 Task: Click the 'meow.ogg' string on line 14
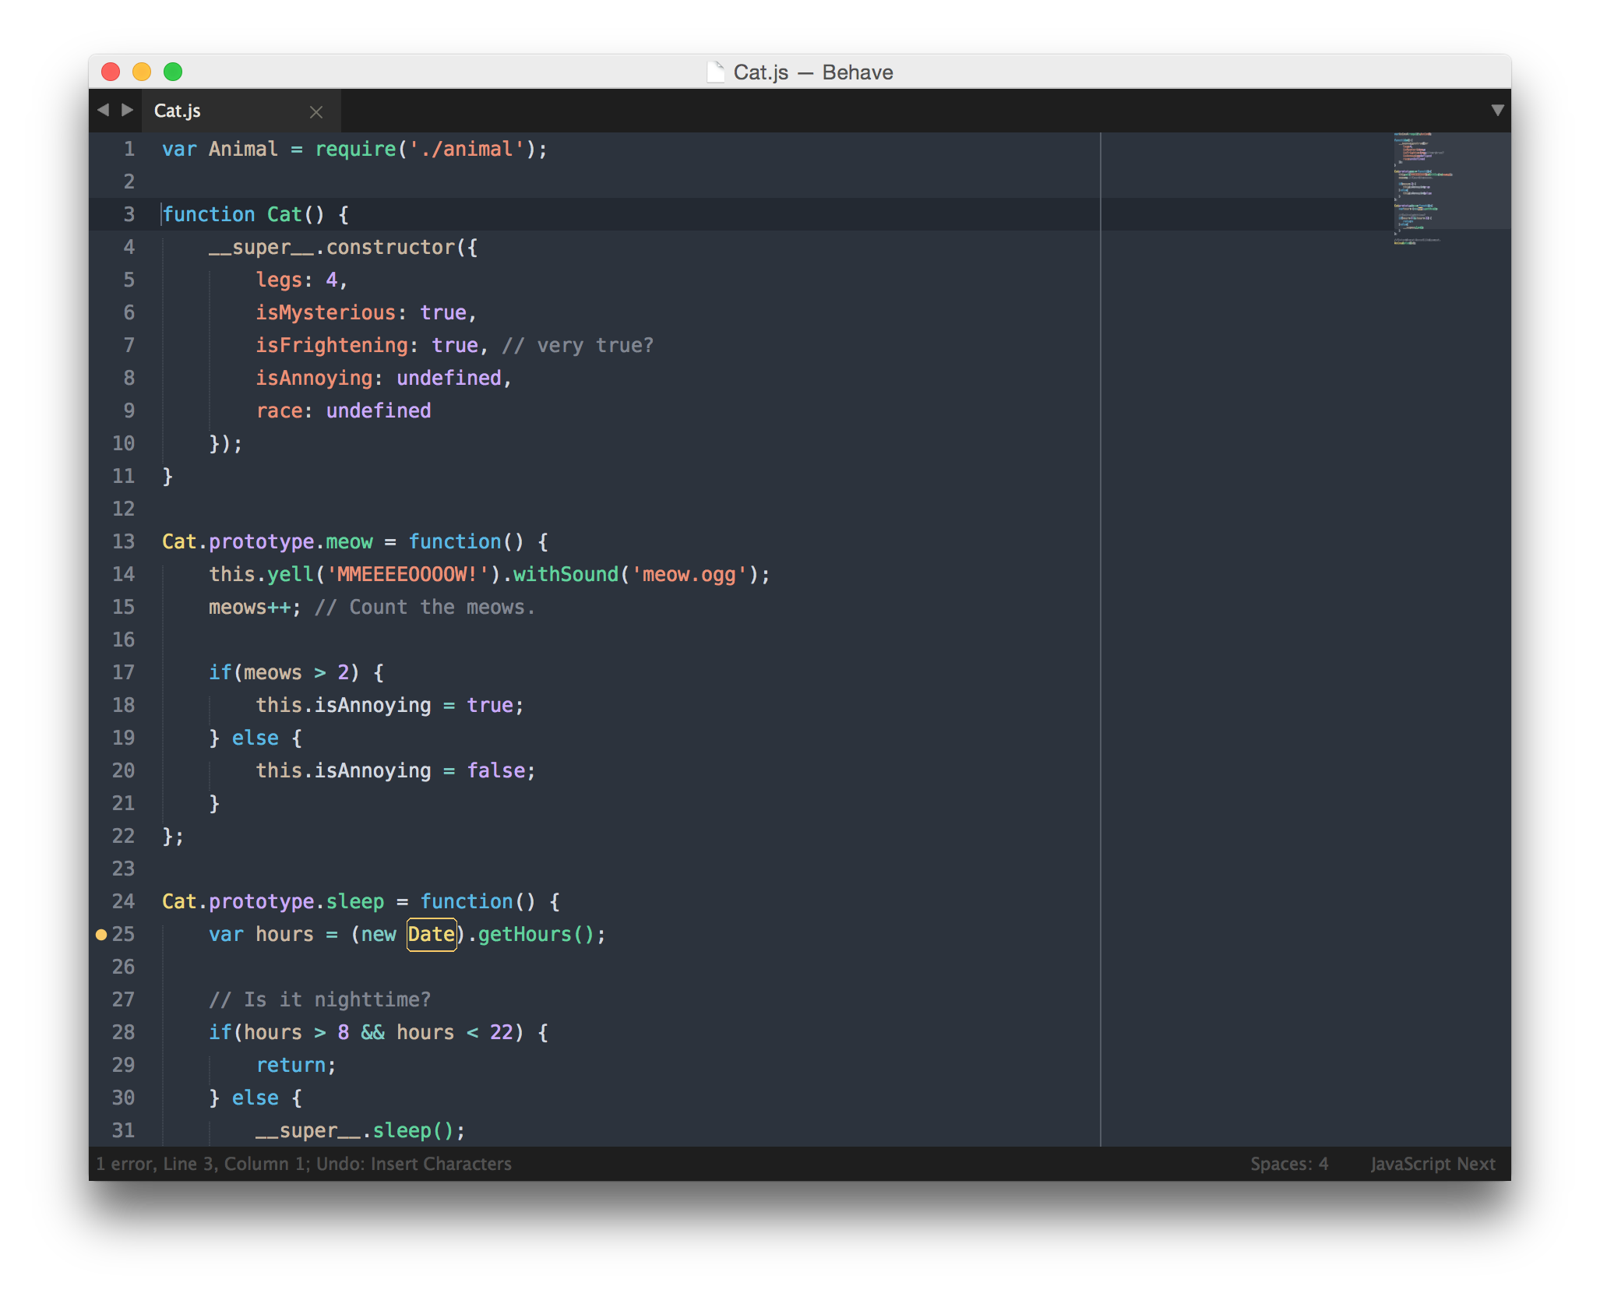(x=689, y=574)
